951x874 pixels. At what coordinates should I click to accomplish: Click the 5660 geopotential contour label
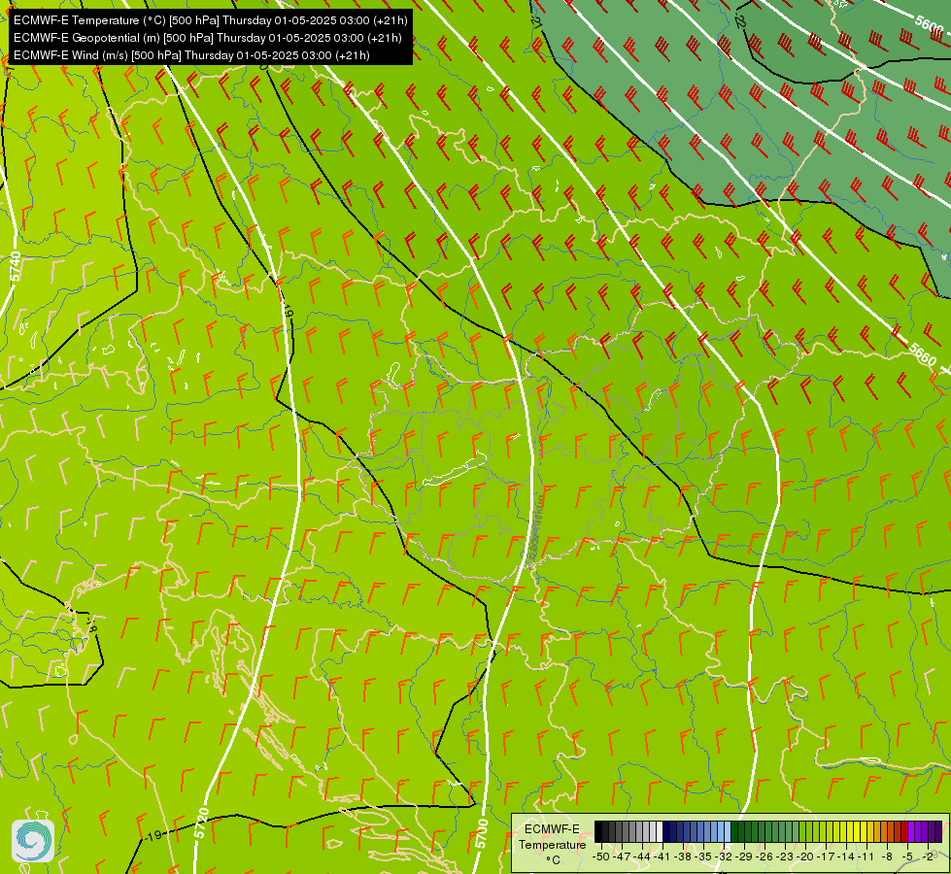point(923,354)
